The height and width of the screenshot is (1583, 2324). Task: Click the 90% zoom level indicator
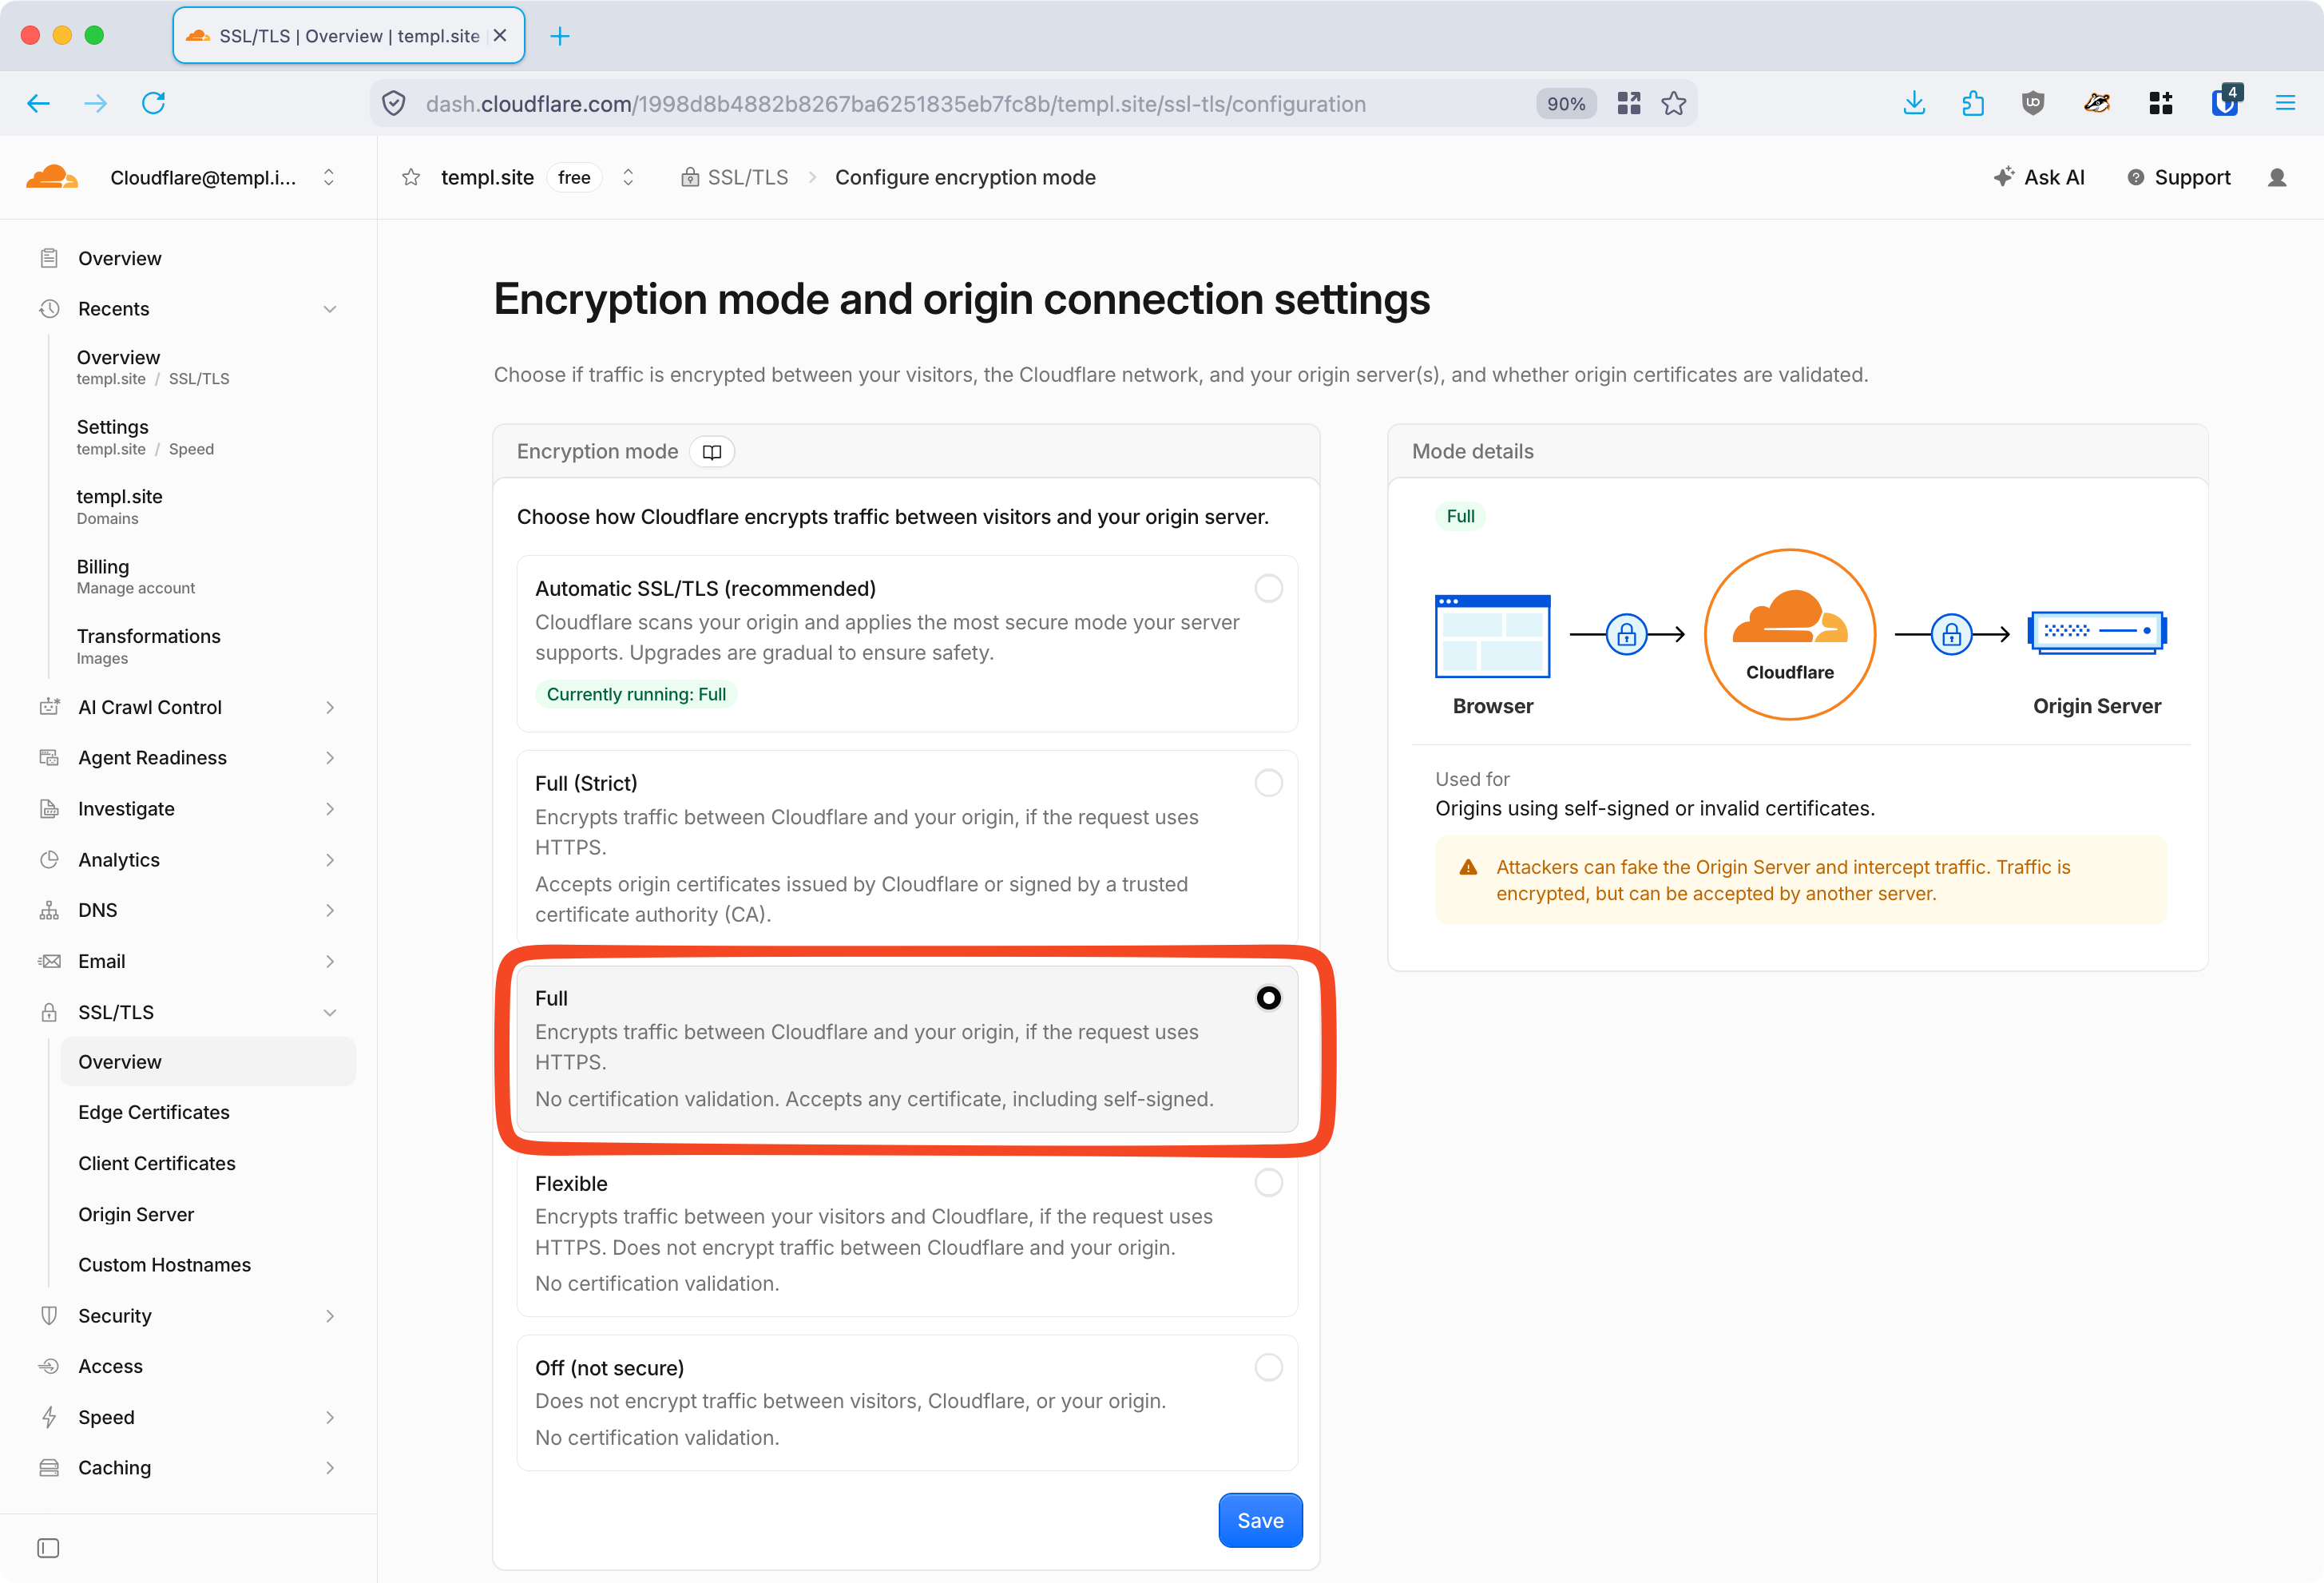[x=1566, y=103]
